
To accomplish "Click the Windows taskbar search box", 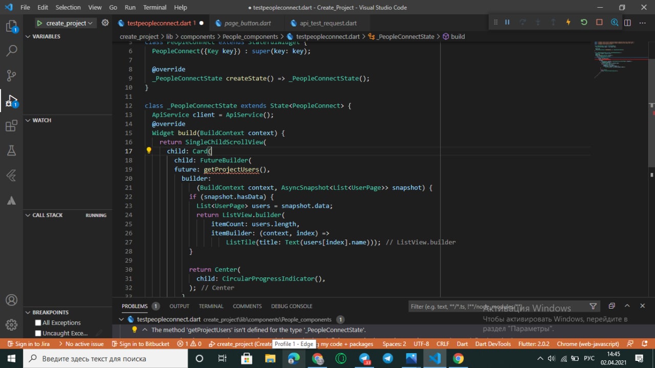I will click(x=105, y=358).
